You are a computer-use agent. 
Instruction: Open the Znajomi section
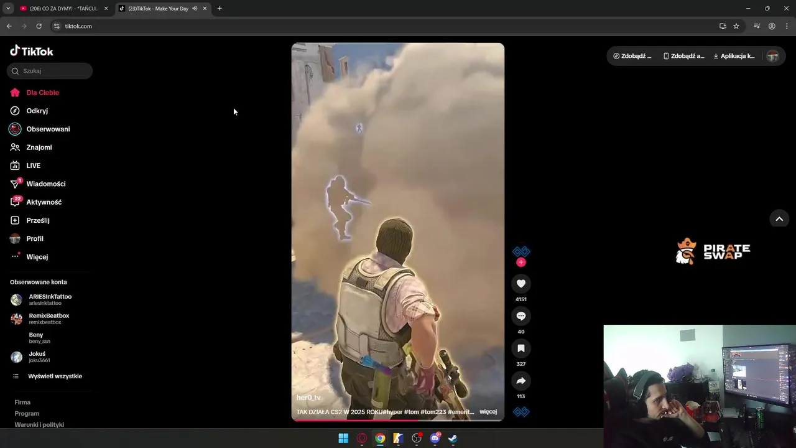pos(31,147)
